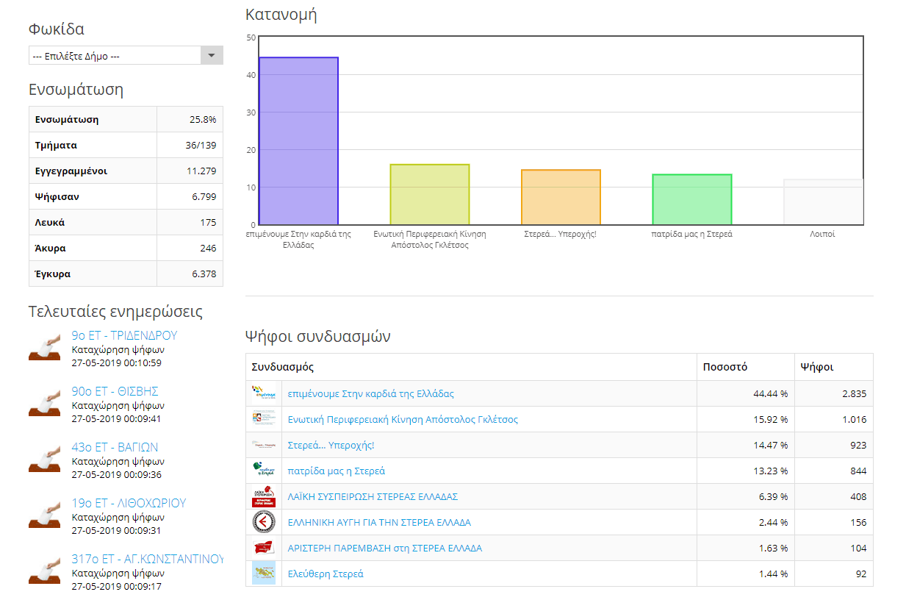Click ballot box icon beside 43ο ΕΤ - ΒΑΓΙΩΝ
This screenshot has width=906, height=600.
point(44,460)
